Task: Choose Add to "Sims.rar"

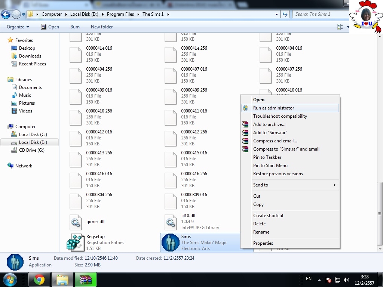Action: pos(290,133)
